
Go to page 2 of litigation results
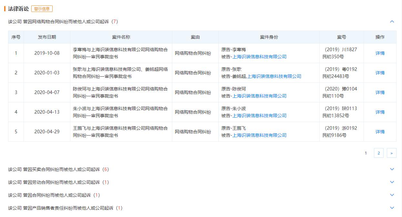coord(378,153)
